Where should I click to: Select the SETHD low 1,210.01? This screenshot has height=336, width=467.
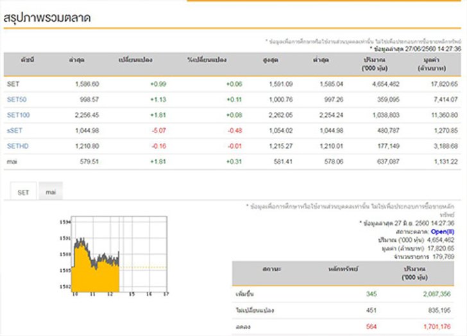point(332,146)
